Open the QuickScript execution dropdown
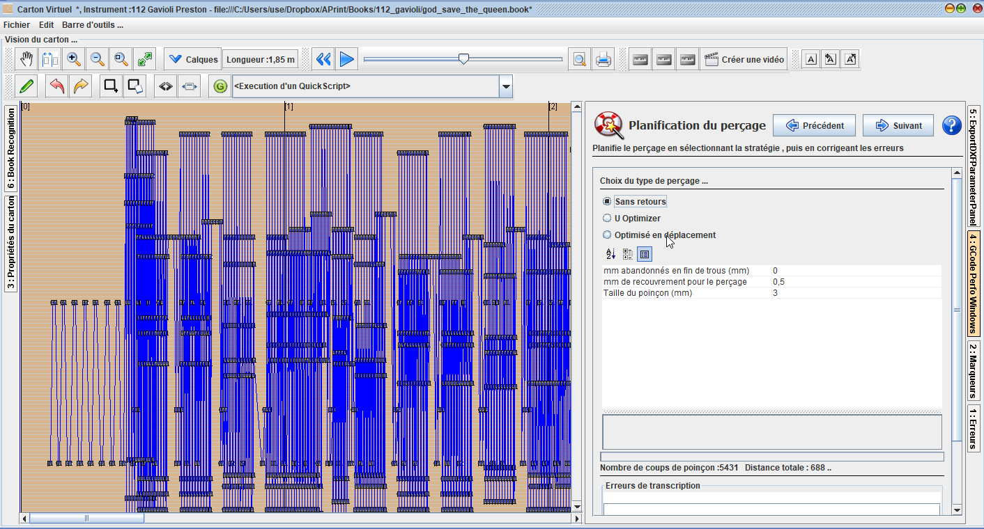Image resolution: width=984 pixels, height=529 pixels. click(506, 87)
